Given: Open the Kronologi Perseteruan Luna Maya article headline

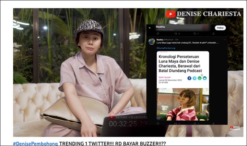Looking at the screenshot, I should coord(180,63).
